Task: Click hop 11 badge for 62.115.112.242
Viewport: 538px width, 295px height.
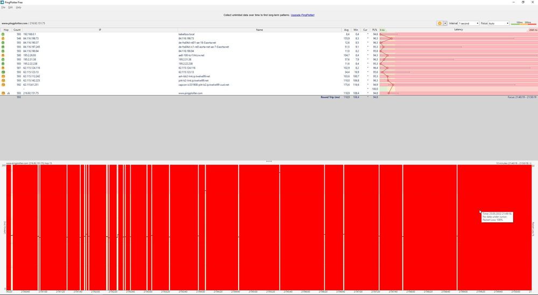Action: point(3,76)
